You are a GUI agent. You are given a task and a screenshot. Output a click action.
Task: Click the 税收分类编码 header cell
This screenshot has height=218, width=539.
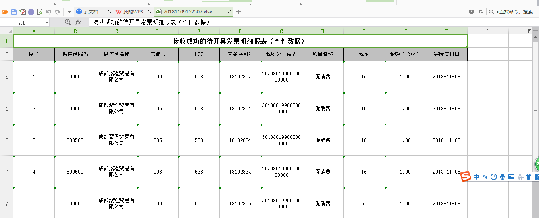click(x=281, y=54)
